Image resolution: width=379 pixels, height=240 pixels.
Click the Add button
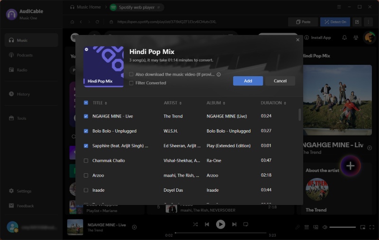pyautogui.click(x=248, y=81)
